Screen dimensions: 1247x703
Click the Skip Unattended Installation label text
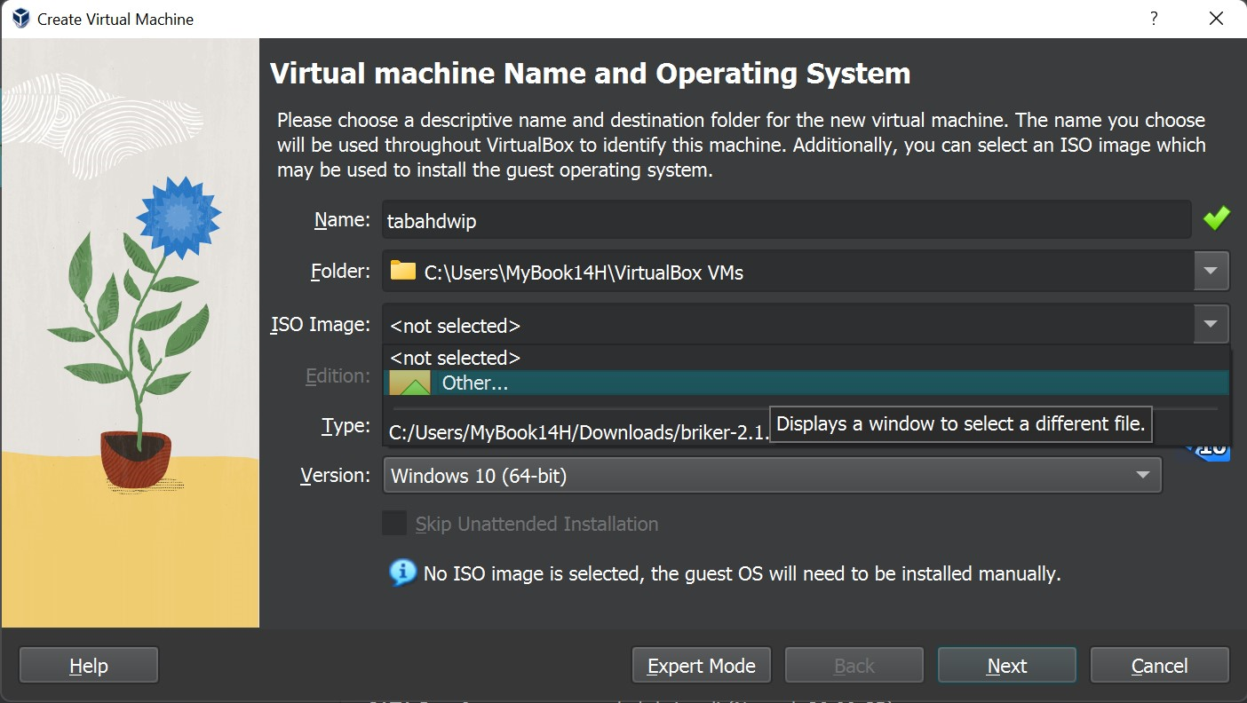[536, 525]
